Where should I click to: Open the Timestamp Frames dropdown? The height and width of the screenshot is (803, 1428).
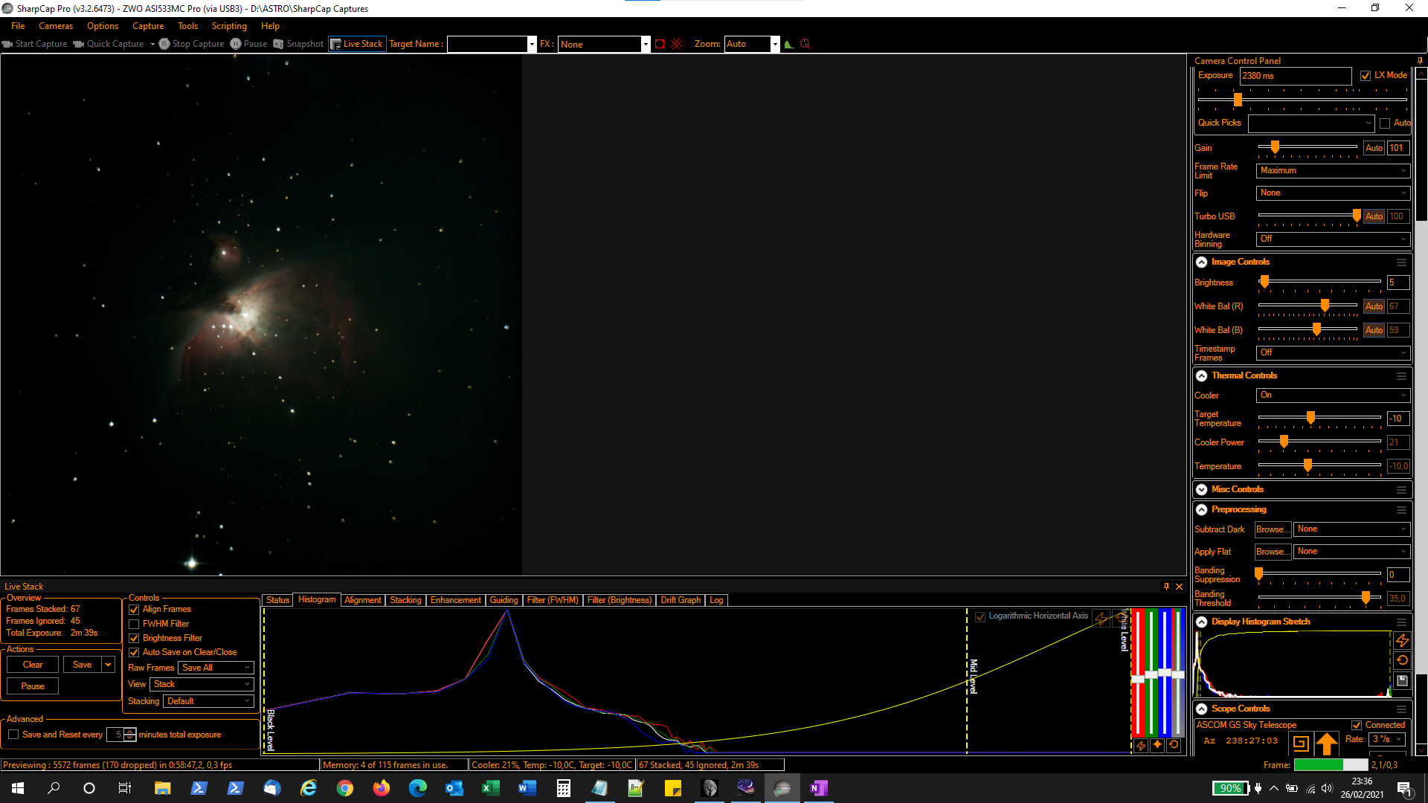1333,352
